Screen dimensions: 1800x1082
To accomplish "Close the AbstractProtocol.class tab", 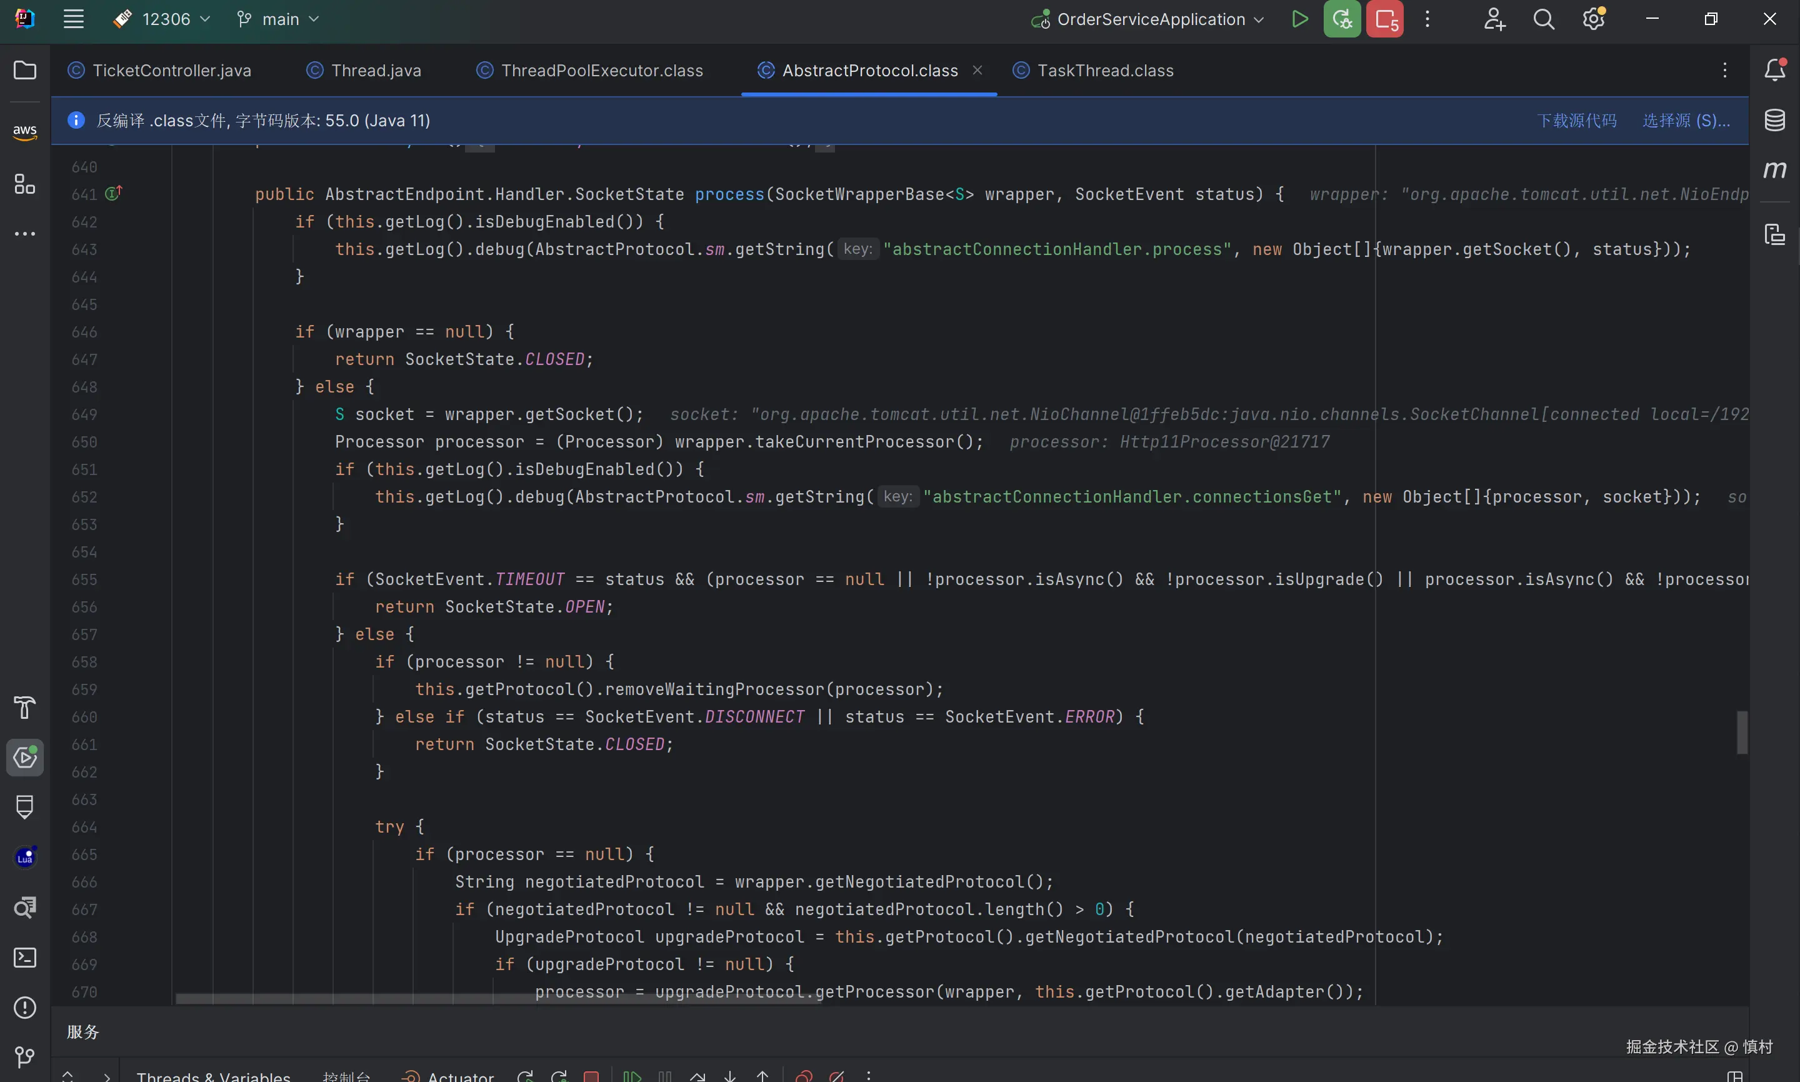I will [977, 70].
